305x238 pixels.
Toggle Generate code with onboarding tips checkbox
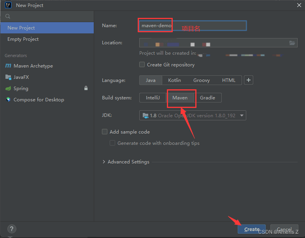tap(112, 143)
